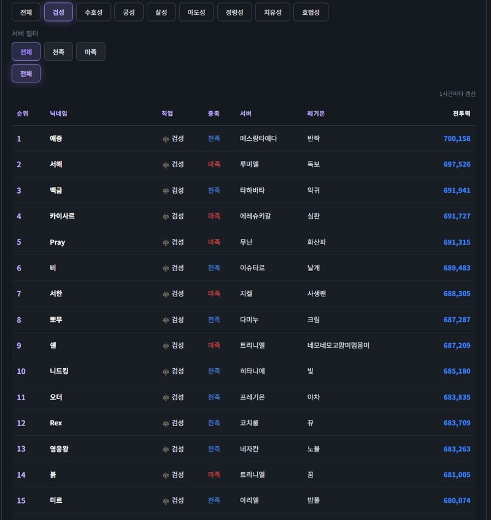Screen dimensions: 491x520
Task: Click the 검성 class icon in Pray's row
Action: (x=166, y=242)
